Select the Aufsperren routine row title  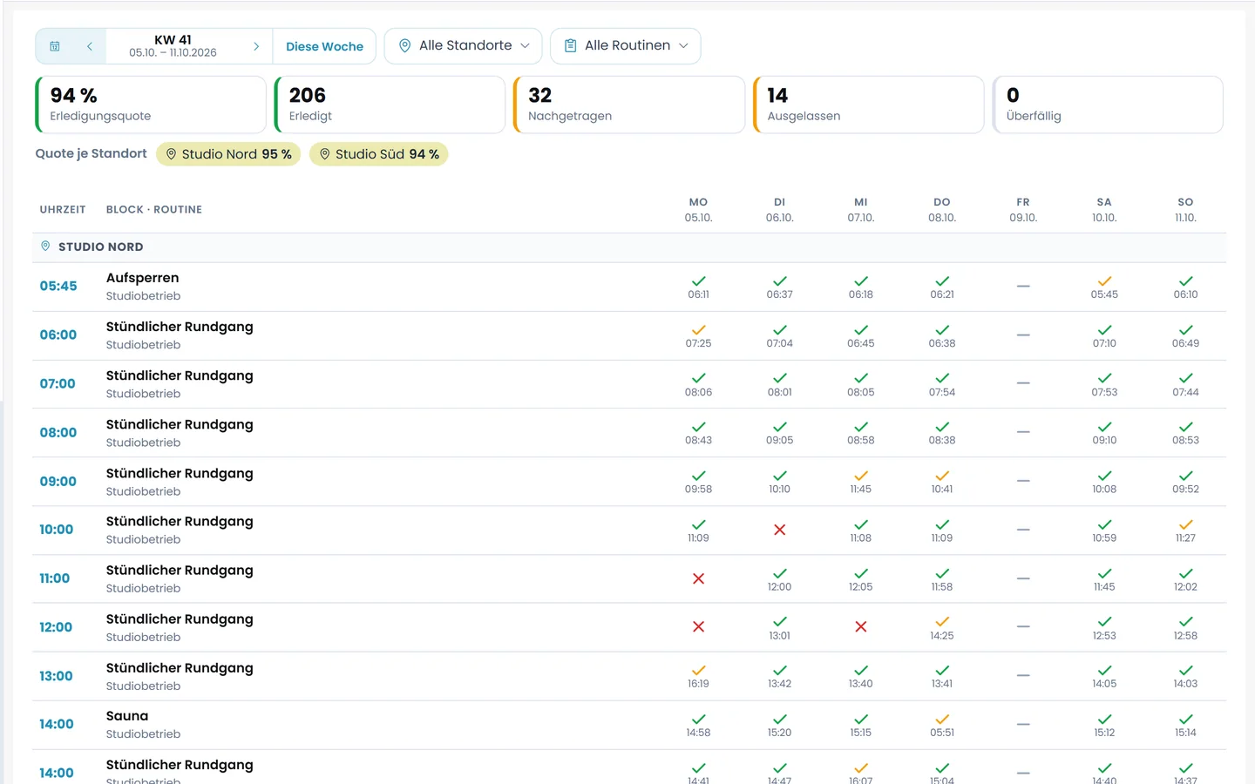tap(142, 278)
